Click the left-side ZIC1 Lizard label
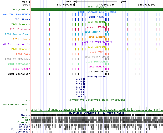The width and height of the screenshot is (163, 133). point(22,39)
